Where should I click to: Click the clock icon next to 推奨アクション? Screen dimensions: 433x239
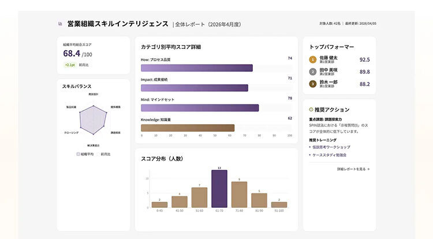click(311, 110)
